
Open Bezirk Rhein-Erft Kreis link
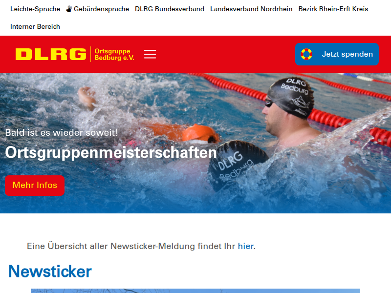pos(333,9)
